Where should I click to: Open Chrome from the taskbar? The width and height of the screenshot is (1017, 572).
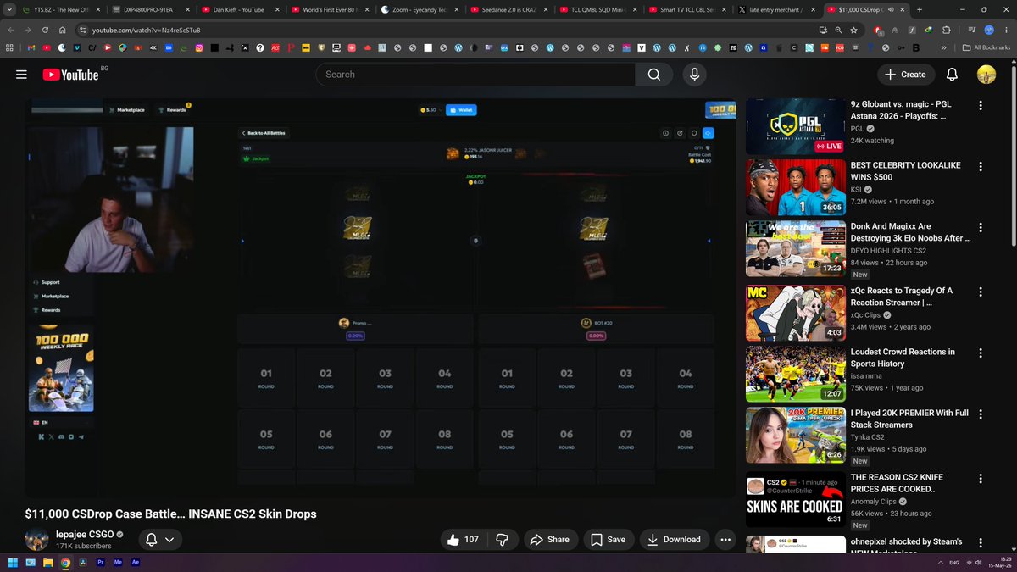(x=66, y=563)
